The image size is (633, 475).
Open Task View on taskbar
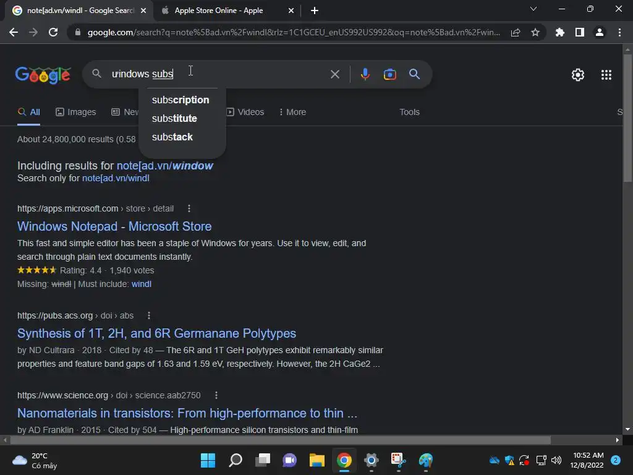pyautogui.click(x=262, y=460)
